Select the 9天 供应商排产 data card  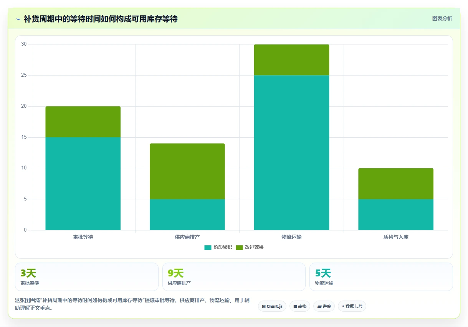coord(234,277)
